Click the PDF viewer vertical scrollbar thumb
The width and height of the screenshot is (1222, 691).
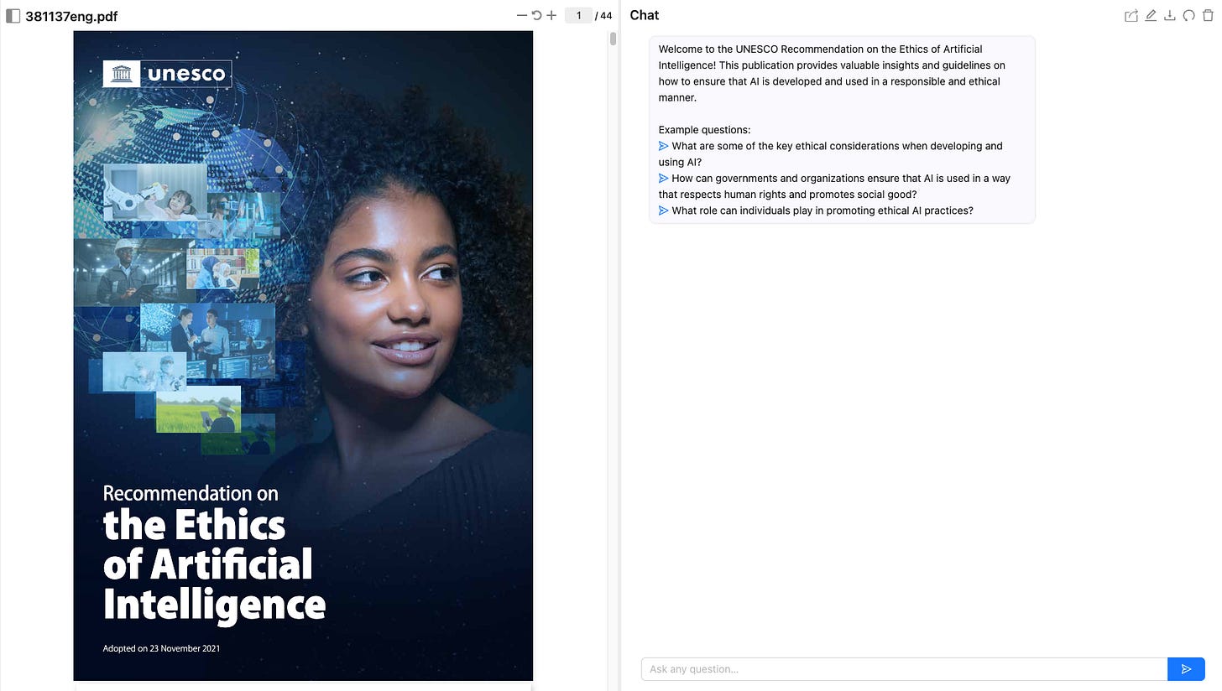tap(614, 39)
